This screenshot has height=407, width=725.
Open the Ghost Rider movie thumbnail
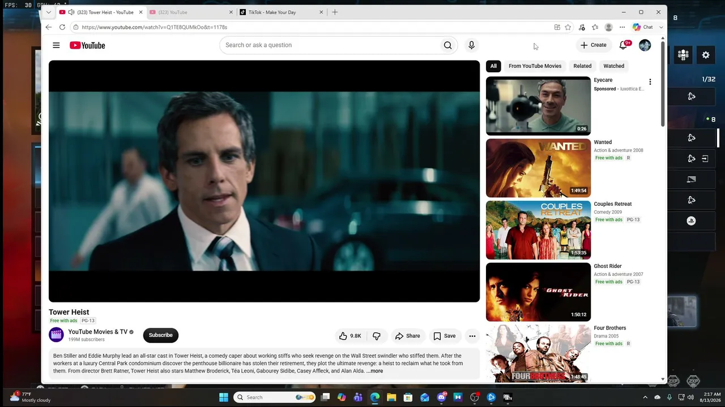538,292
